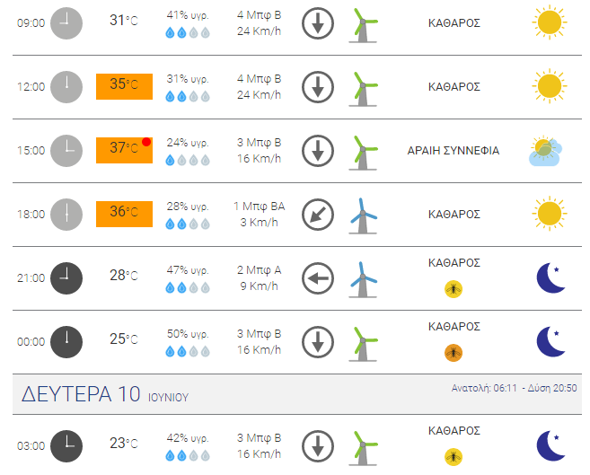Click the ΑΡΑΙΗ ΣΥΝΝΕΦΙΑ condition label
This screenshot has width=590, height=475.
click(x=454, y=151)
